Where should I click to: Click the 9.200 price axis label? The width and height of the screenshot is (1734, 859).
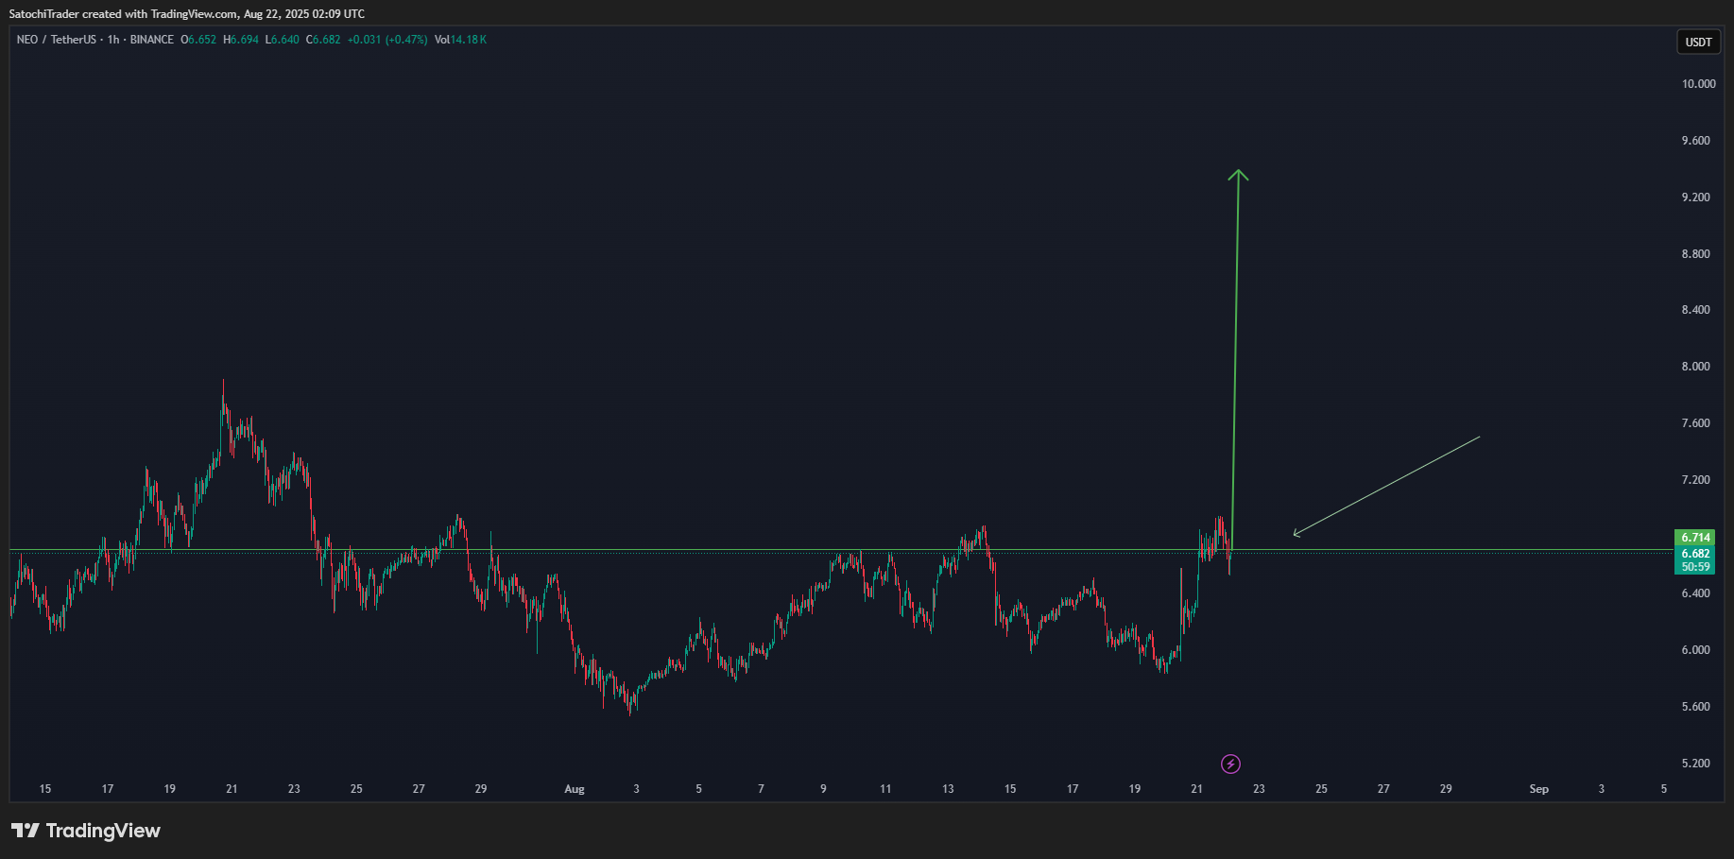click(x=1695, y=198)
